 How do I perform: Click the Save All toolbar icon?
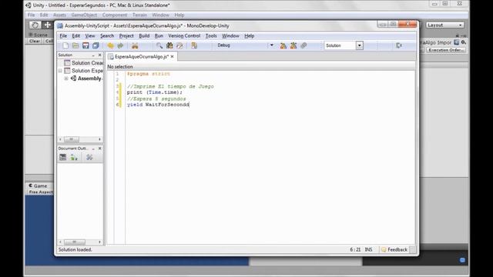click(96, 45)
